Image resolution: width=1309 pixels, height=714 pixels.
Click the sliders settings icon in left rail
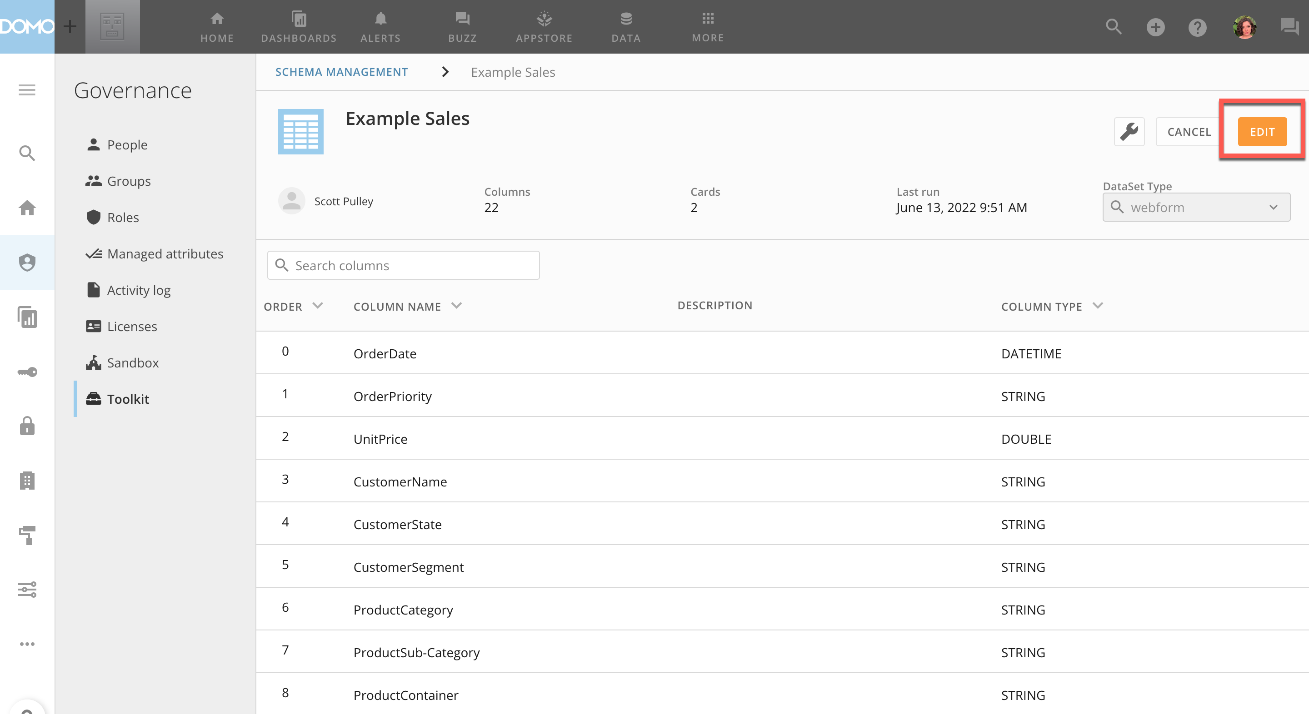(27, 590)
